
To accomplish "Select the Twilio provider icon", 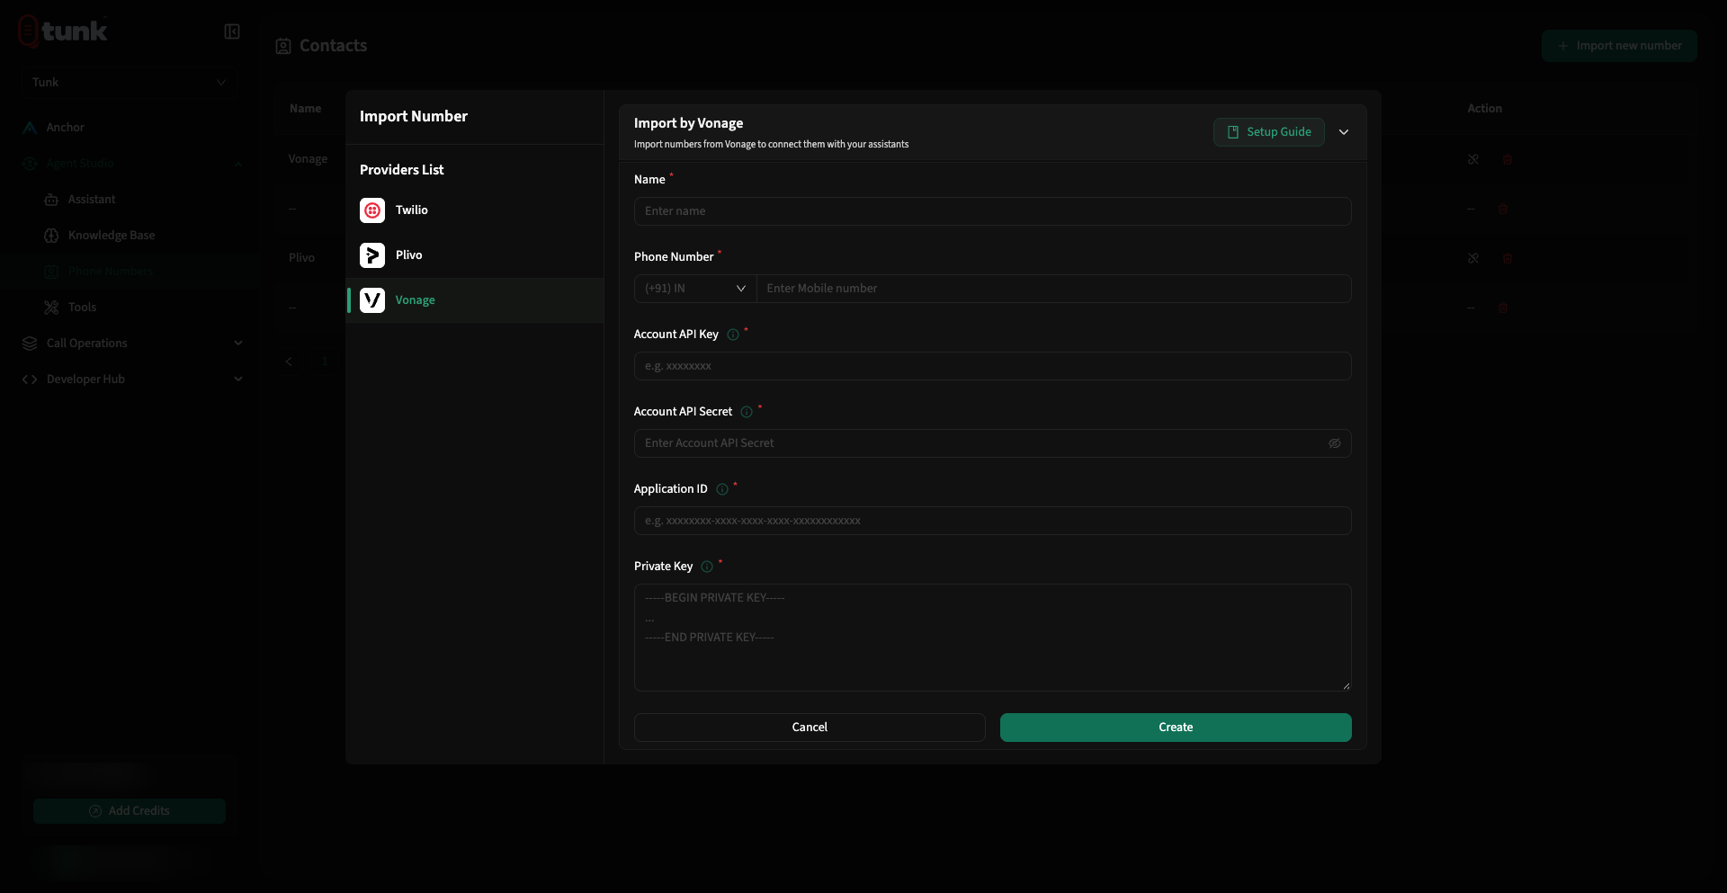I will [x=372, y=210].
